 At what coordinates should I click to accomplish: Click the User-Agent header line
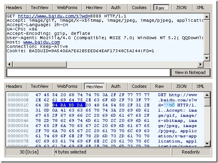(105, 38)
